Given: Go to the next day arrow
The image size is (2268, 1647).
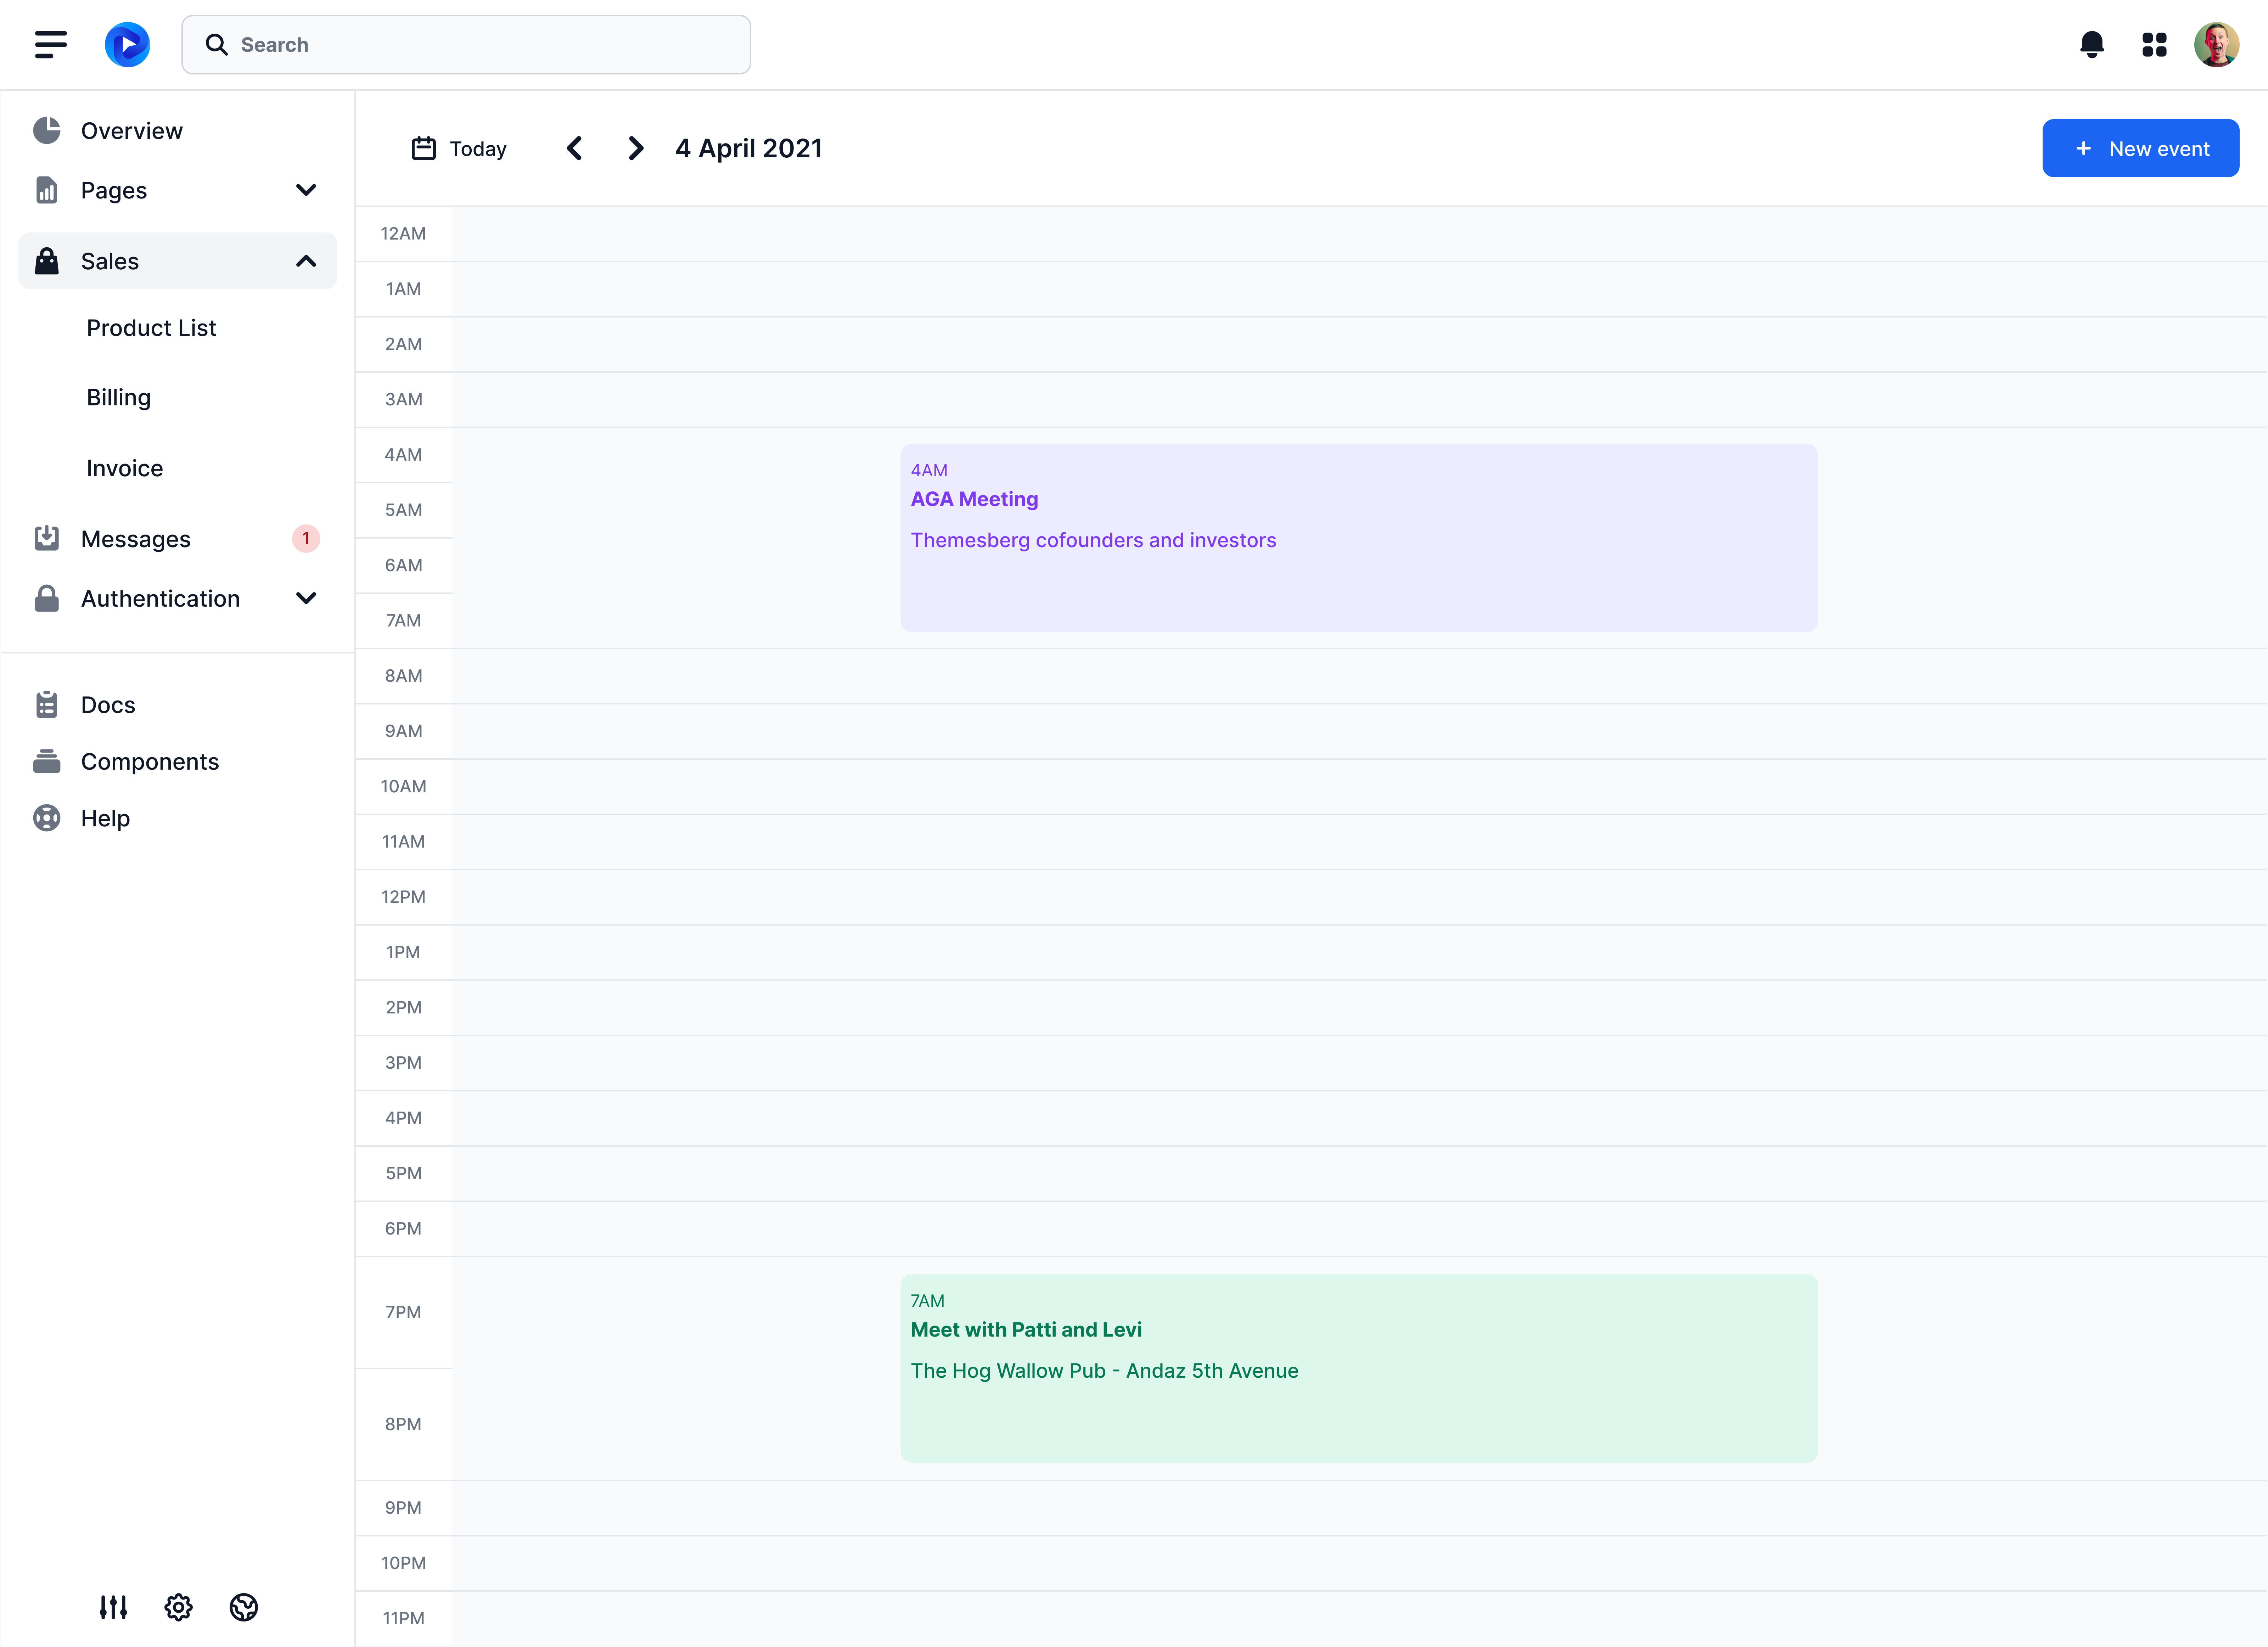Looking at the screenshot, I should pyautogui.click(x=635, y=148).
